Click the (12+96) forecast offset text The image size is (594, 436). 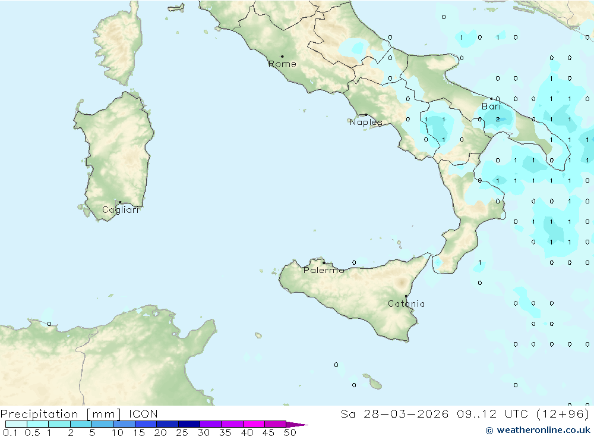coord(563,413)
